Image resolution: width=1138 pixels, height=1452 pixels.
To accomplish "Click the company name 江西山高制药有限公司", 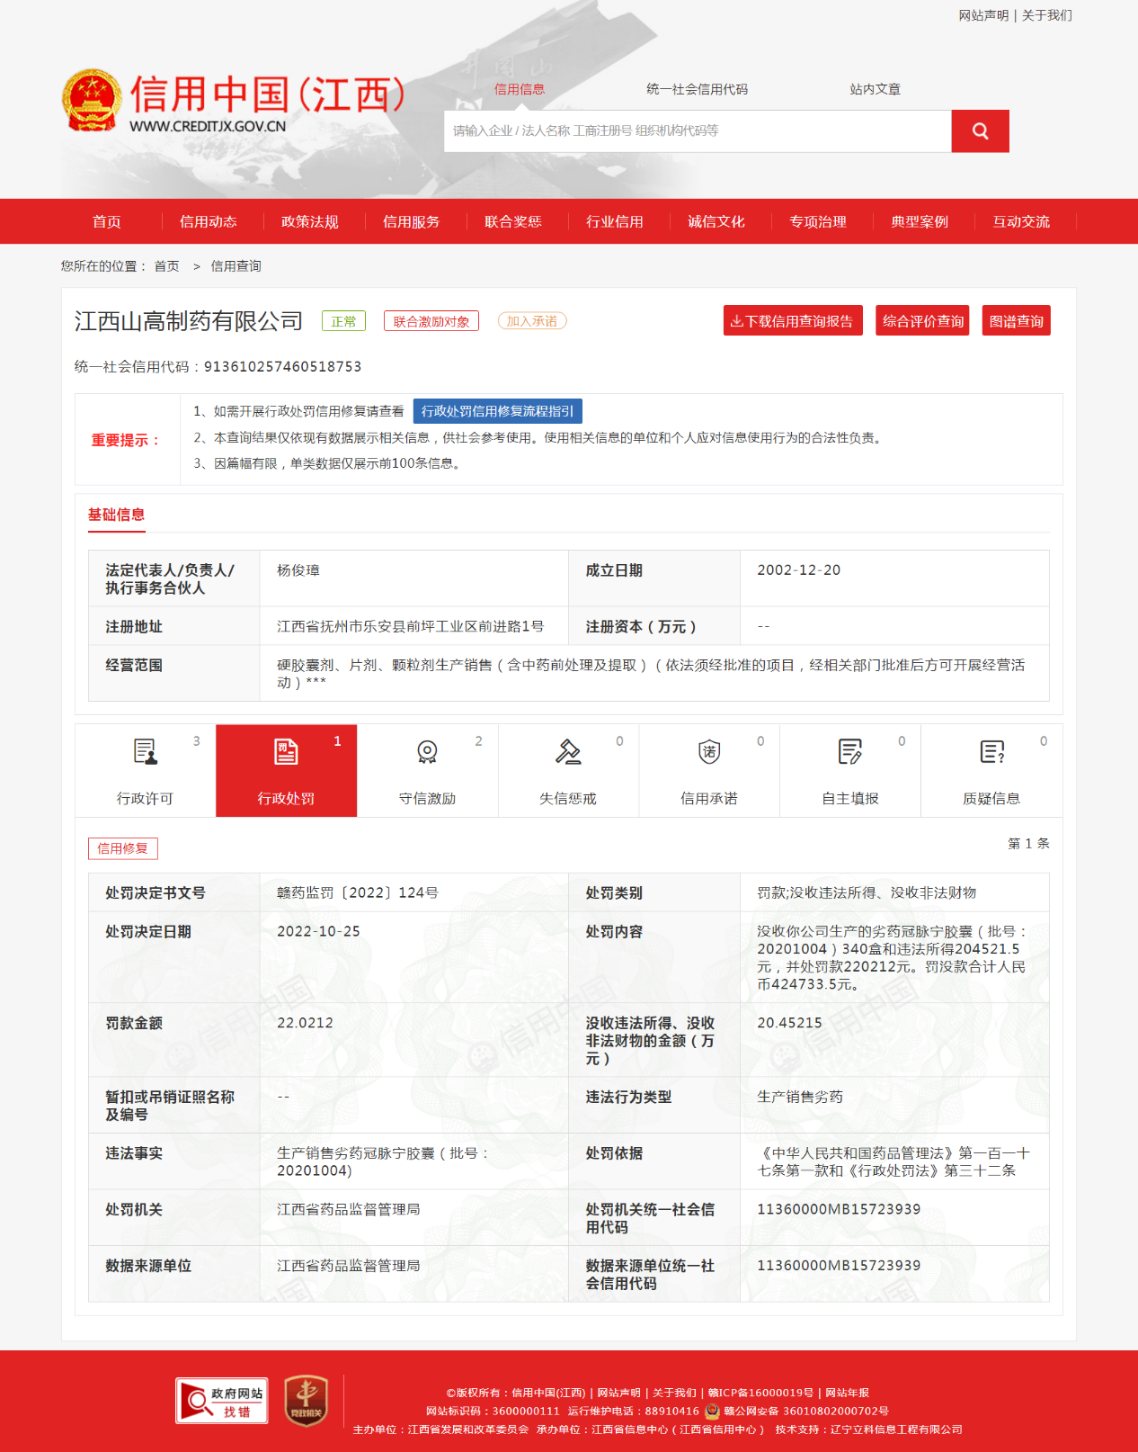I will point(189,321).
